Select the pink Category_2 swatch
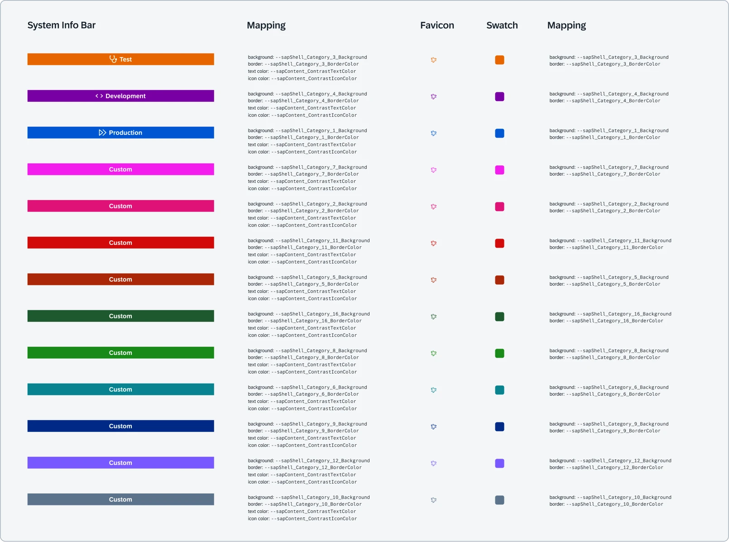This screenshot has height=542, width=729. pos(500,206)
